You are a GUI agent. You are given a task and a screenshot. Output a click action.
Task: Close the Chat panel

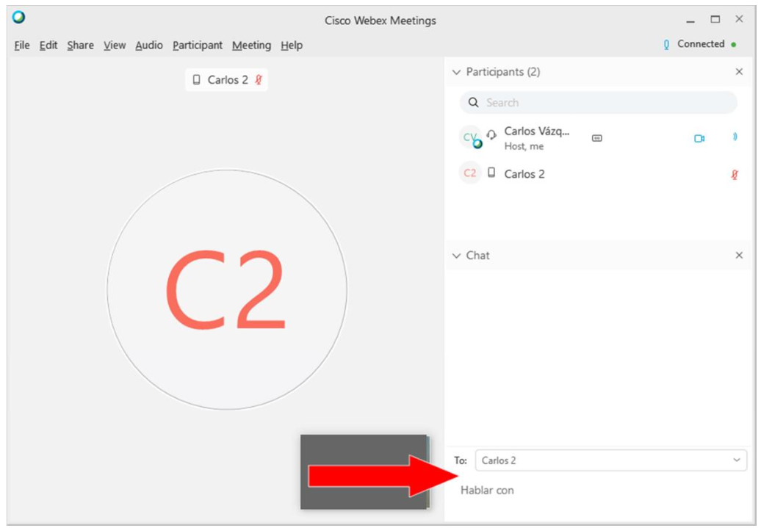[739, 256]
